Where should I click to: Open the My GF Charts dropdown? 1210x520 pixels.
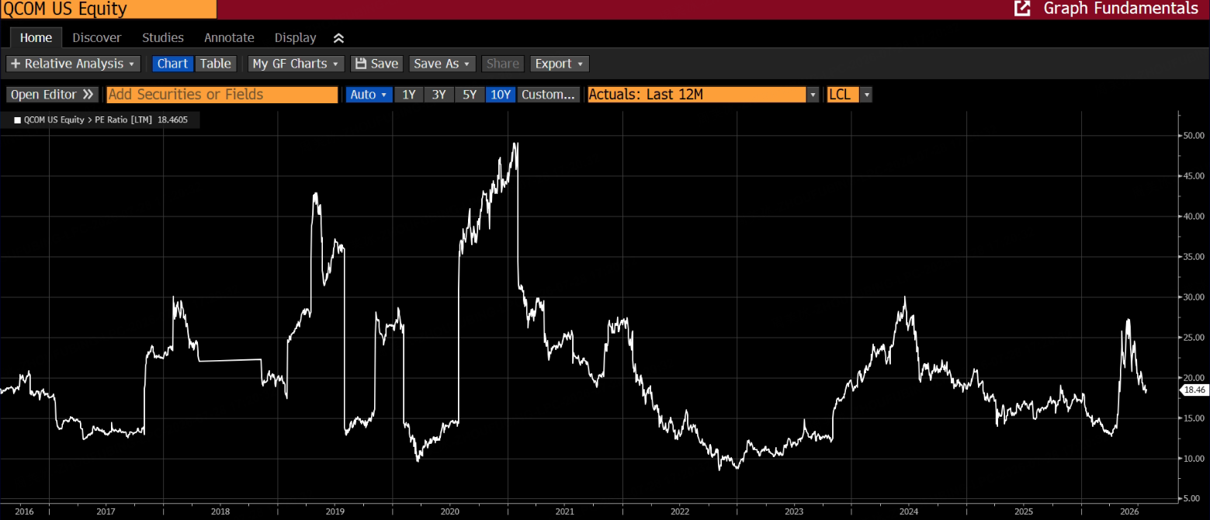(296, 64)
